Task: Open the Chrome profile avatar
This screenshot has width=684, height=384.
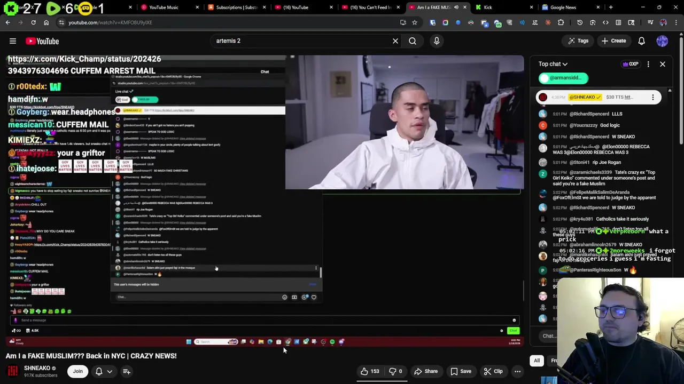Action: tap(663, 22)
